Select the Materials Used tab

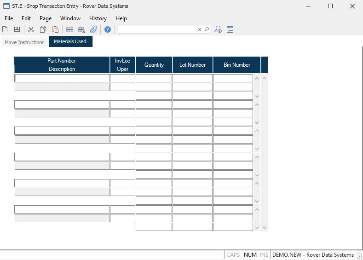click(70, 41)
